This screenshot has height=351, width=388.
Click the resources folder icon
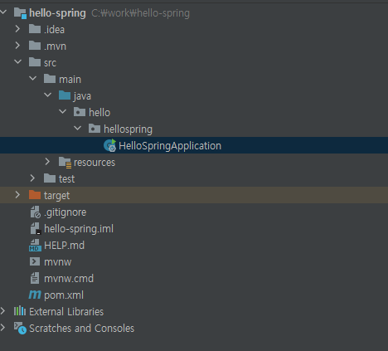65,163
